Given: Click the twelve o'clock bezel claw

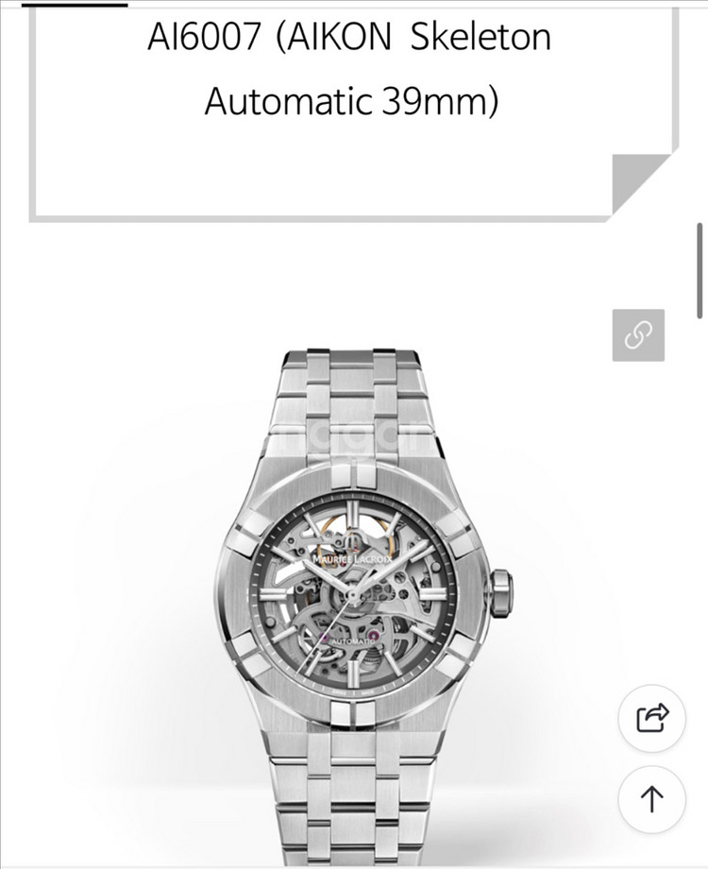Looking at the screenshot, I should coord(353,476).
